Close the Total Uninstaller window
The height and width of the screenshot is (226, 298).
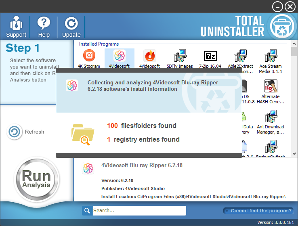pos(290,7)
